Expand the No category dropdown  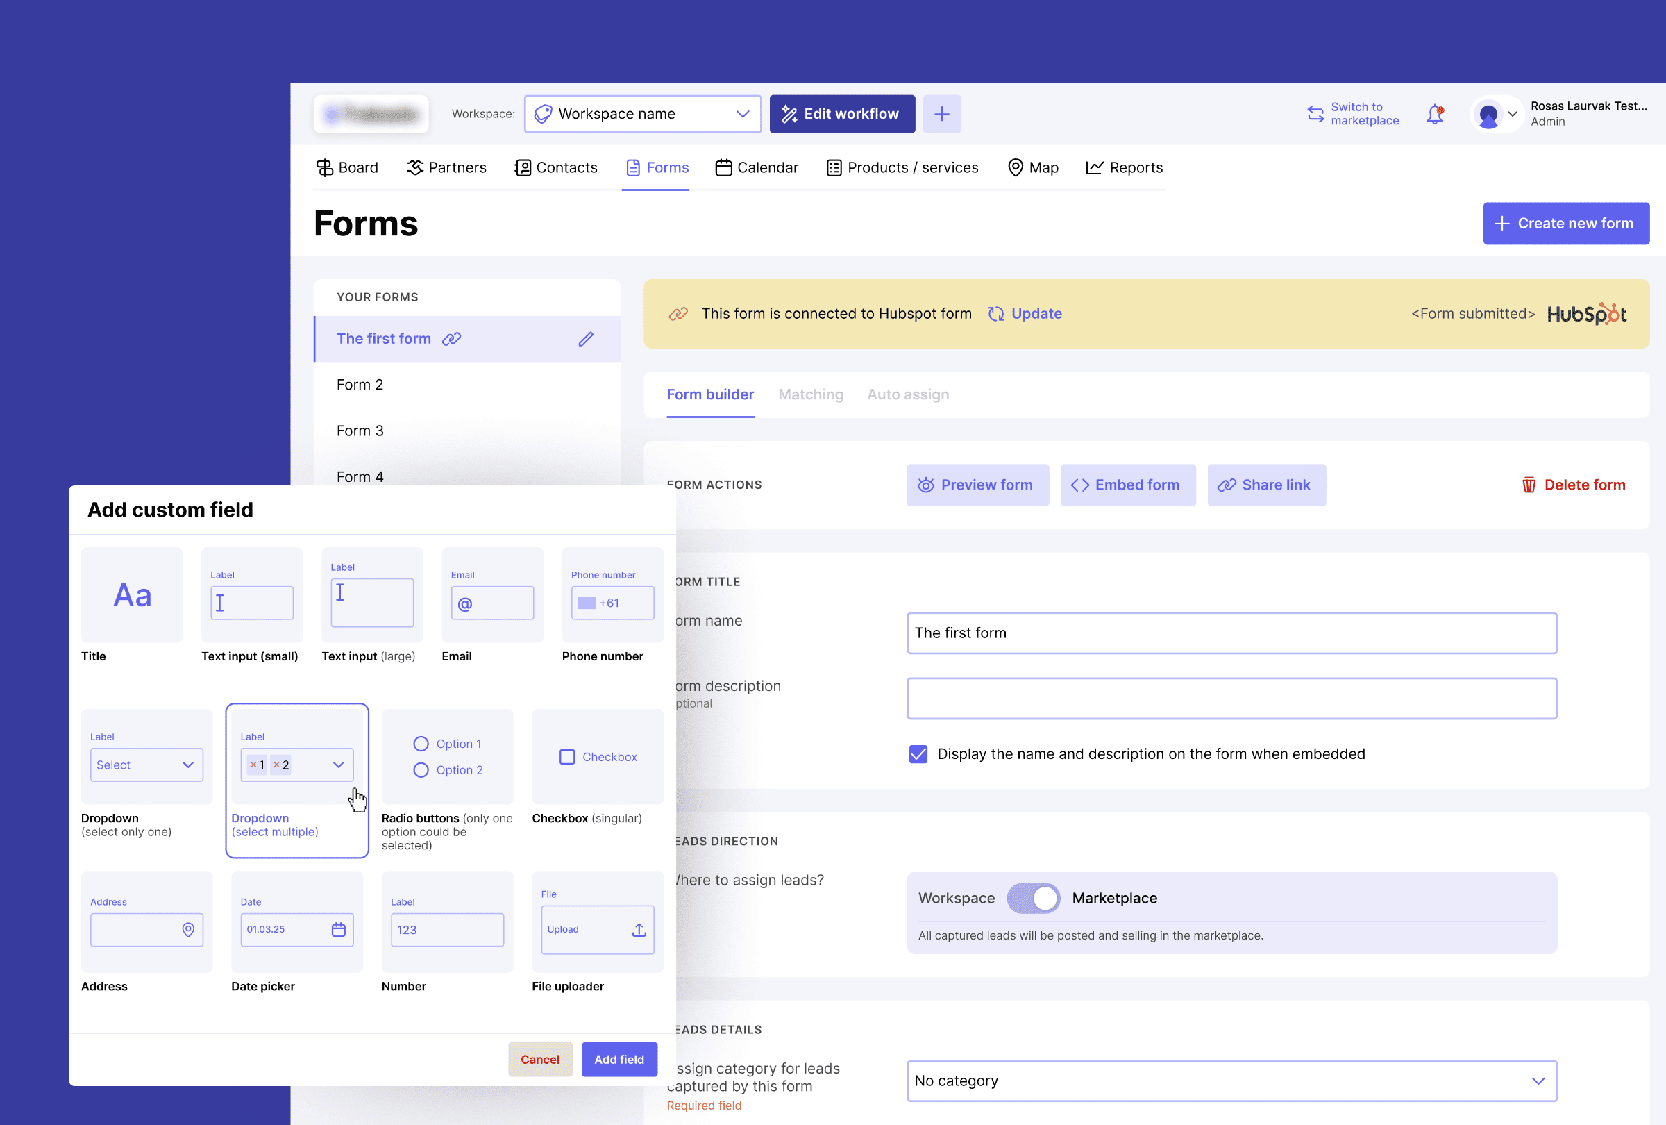(x=1231, y=1081)
